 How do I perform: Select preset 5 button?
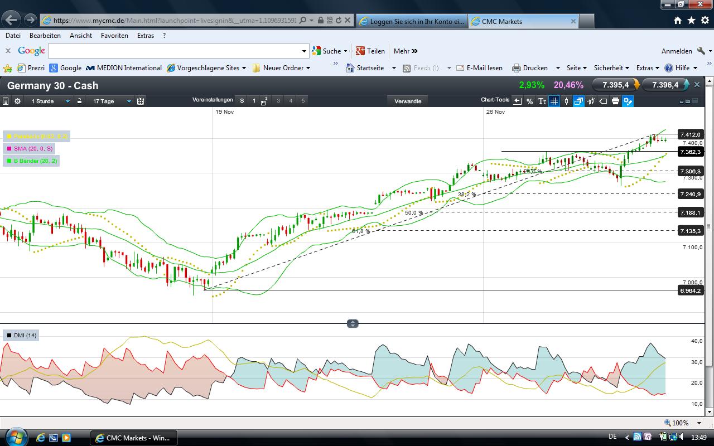point(303,101)
